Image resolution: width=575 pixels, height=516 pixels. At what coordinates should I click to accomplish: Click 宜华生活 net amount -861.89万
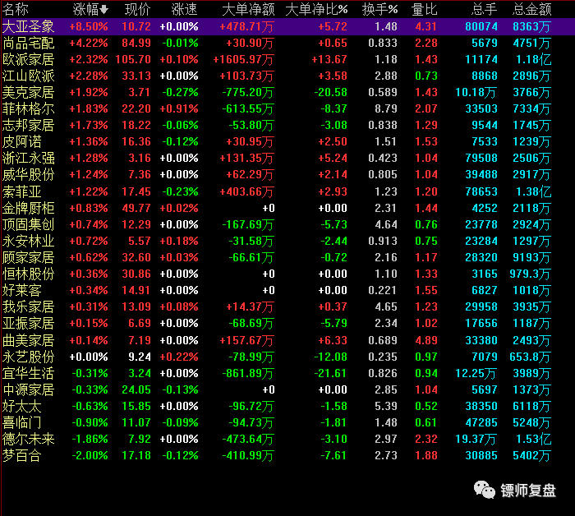(248, 373)
